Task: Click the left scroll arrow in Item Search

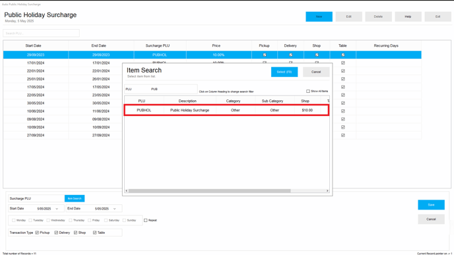Action: tap(126, 191)
